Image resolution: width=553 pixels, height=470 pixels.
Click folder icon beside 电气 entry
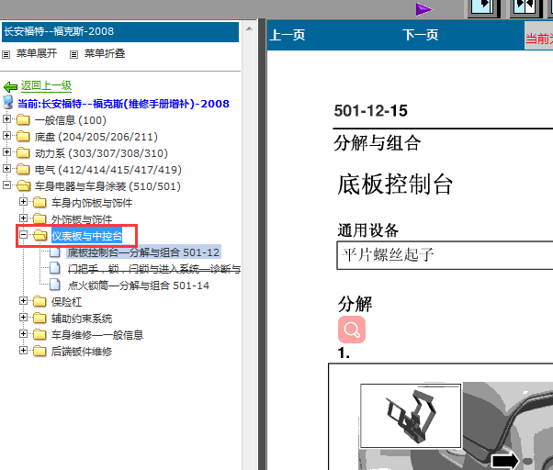coord(23,170)
